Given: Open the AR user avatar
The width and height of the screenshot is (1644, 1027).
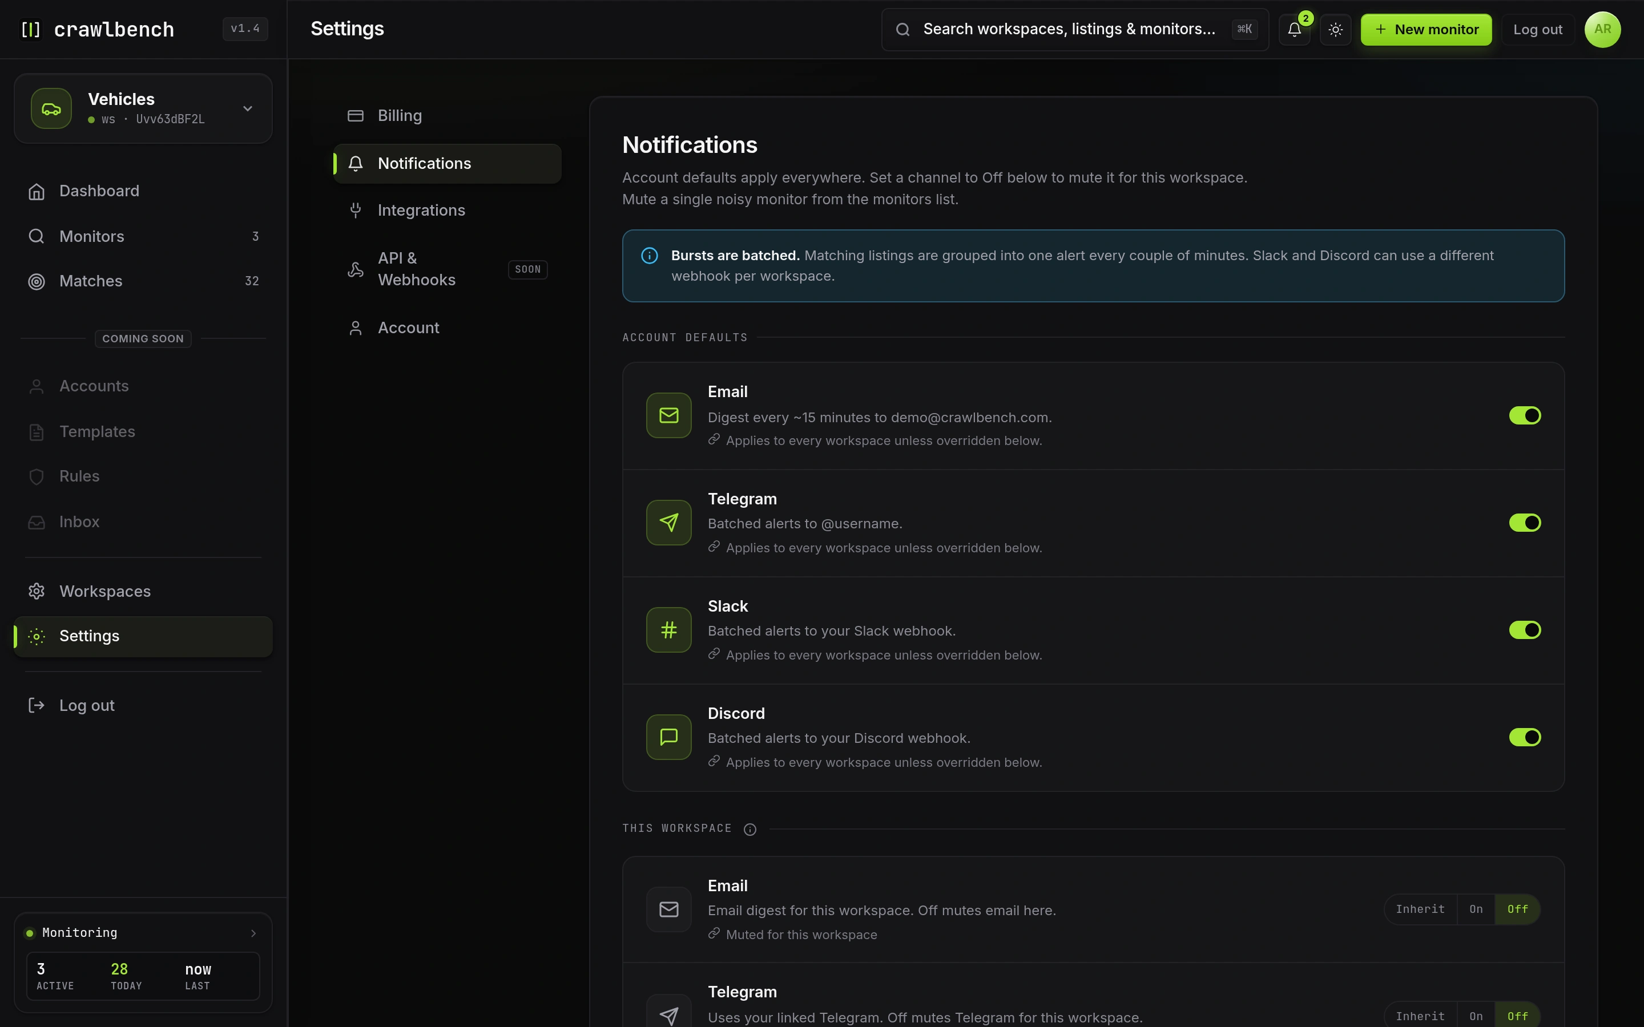Looking at the screenshot, I should 1602,29.
